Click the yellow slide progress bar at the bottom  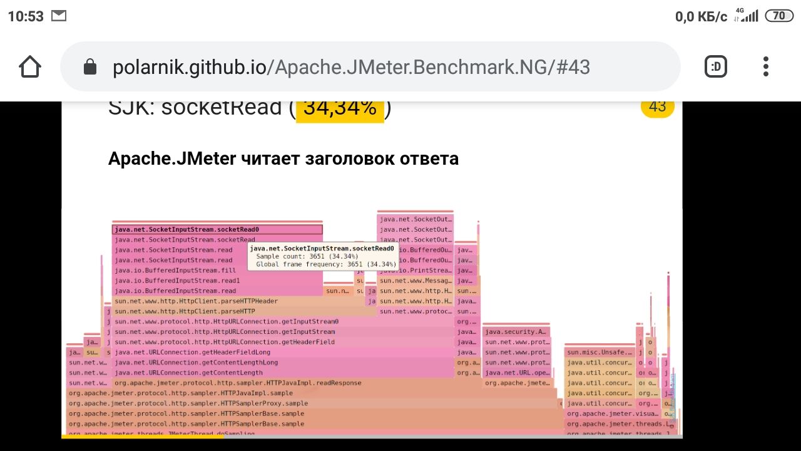(143, 437)
